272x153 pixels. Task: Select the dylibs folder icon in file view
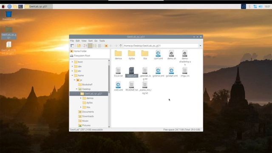coord(132,55)
